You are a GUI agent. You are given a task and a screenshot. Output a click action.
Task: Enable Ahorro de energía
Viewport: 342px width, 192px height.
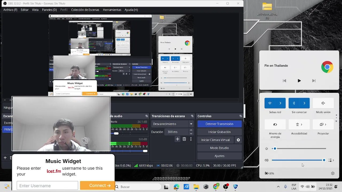point(275,125)
